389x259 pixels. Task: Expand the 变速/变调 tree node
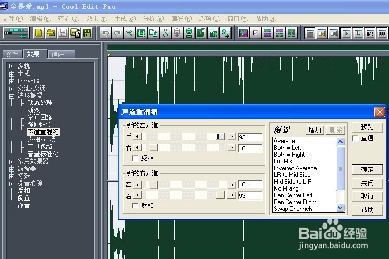[11, 89]
